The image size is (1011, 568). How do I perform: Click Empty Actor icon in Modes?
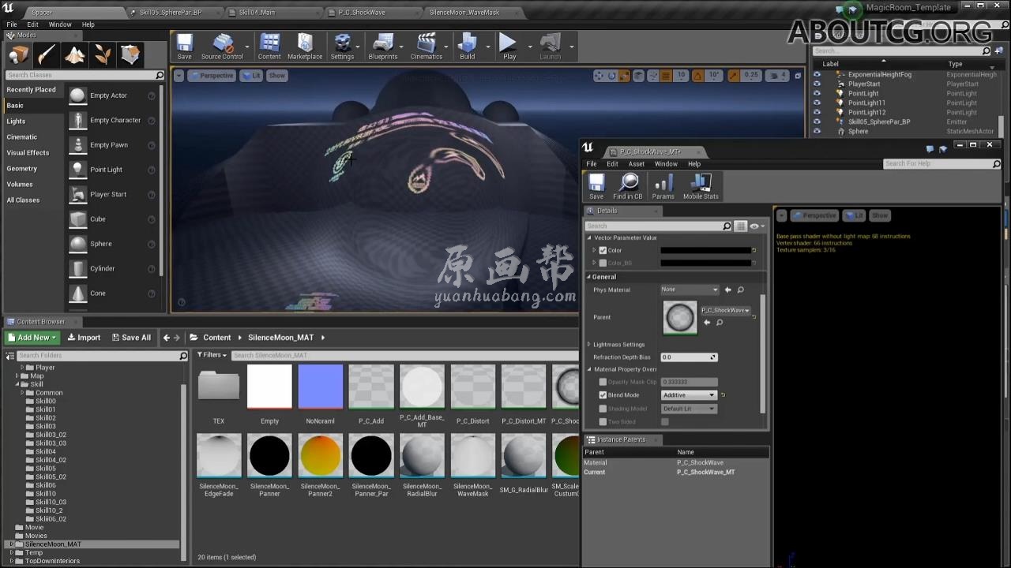[77, 95]
